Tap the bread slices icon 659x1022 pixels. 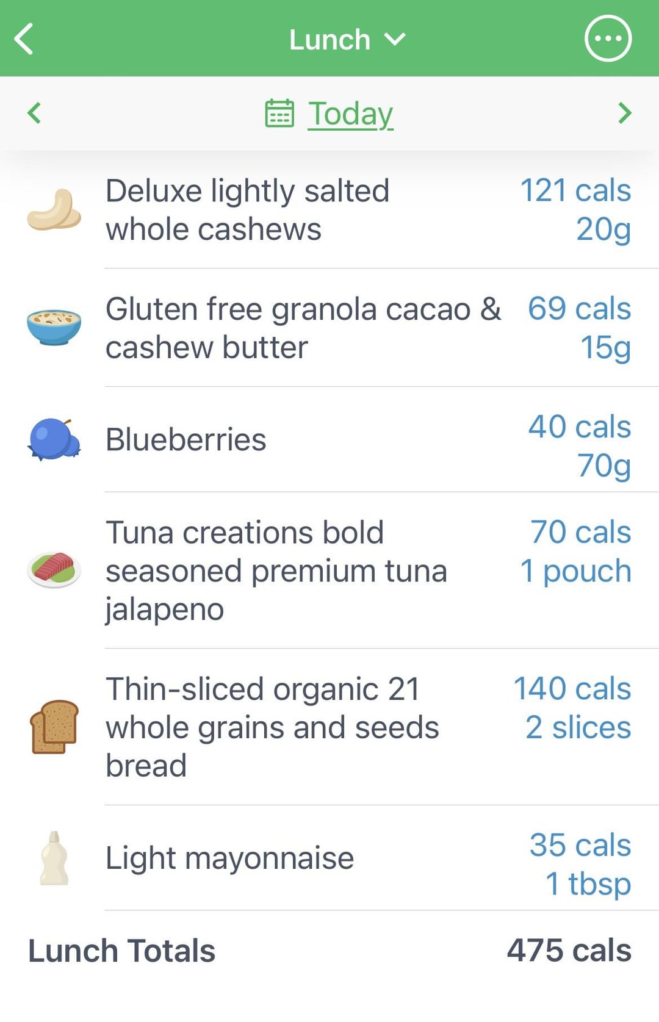point(54,727)
